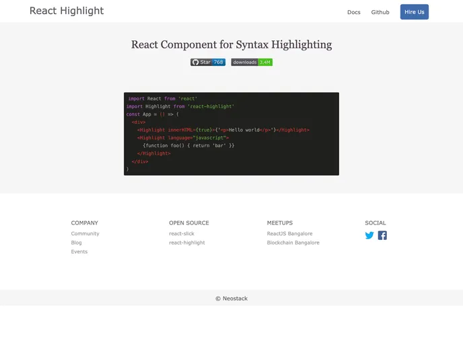This screenshot has width=463, height=344.
Task: Open the Docs menu item
Action: [x=354, y=12]
